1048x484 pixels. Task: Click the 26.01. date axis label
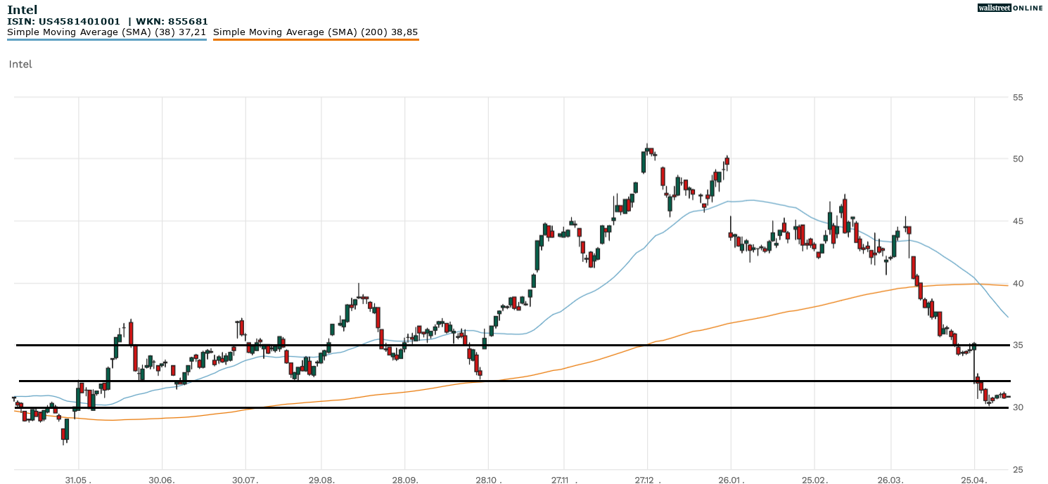point(730,479)
